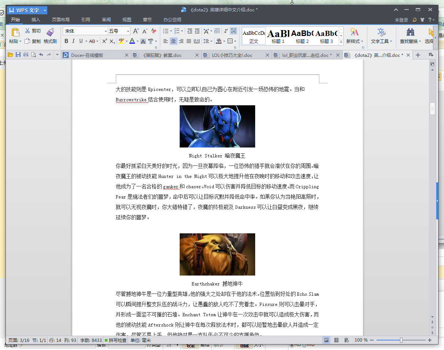
Task: Clear formatting with the eraser icon
Action: click(x=154, y=31)
